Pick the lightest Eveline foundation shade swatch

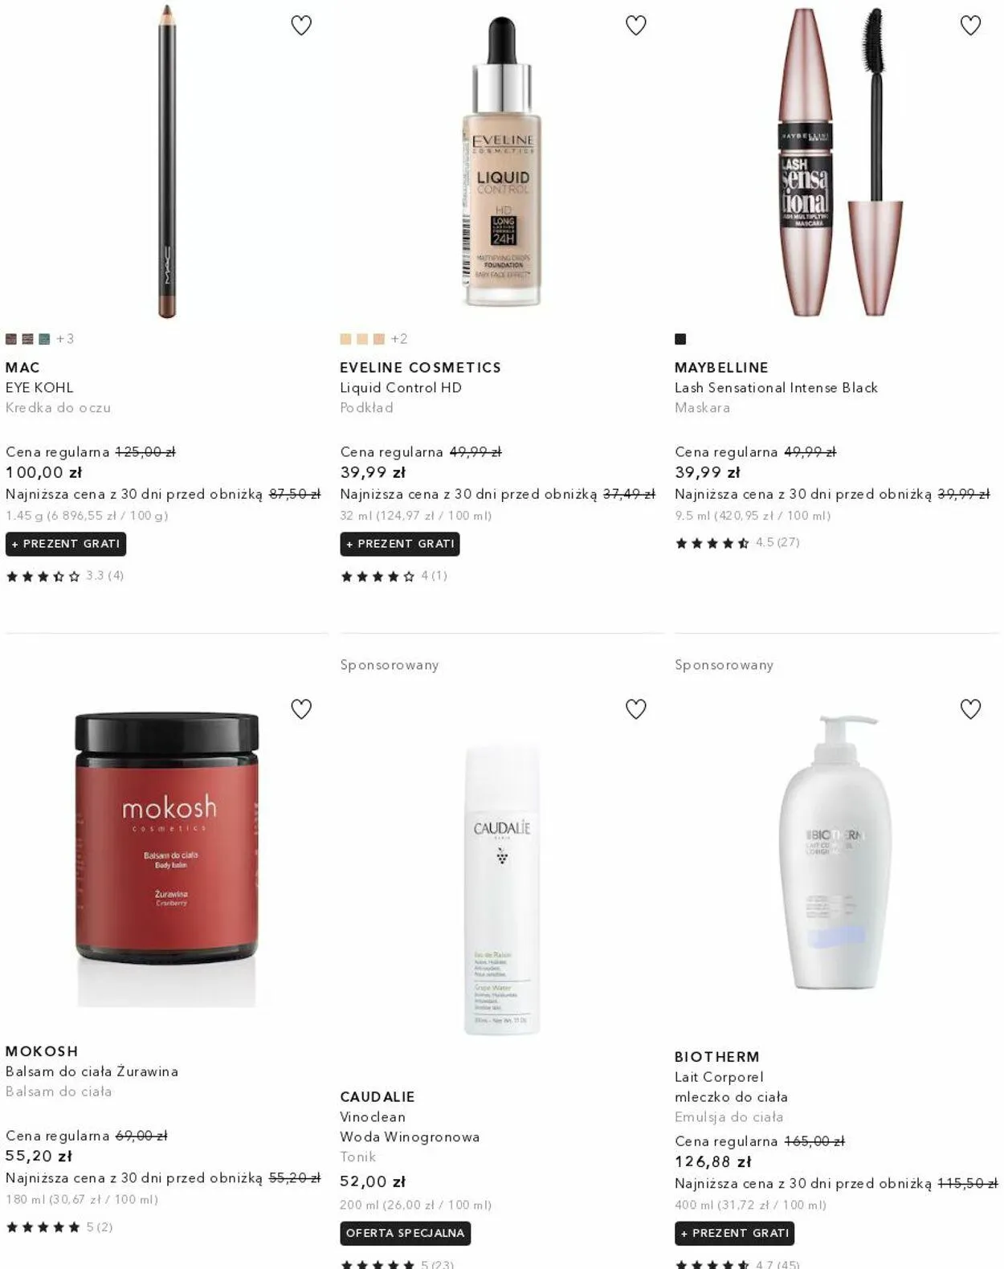click(x=345, y=339)
